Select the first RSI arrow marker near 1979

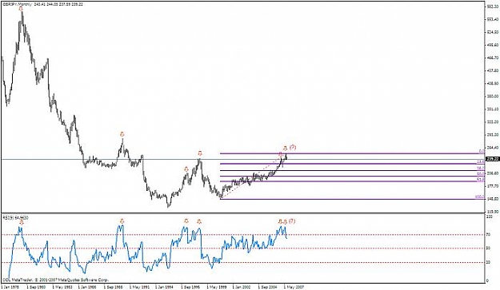21,222
